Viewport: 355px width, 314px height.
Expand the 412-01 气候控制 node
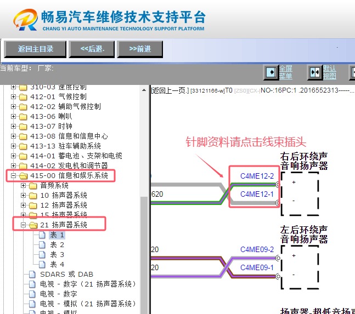(x=13, y=97)
